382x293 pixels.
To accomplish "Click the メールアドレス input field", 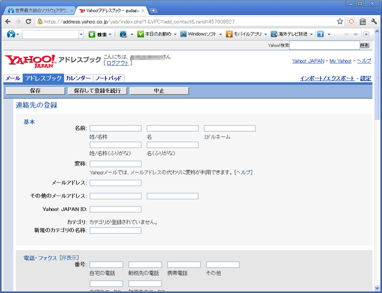I will pos(116,183).
